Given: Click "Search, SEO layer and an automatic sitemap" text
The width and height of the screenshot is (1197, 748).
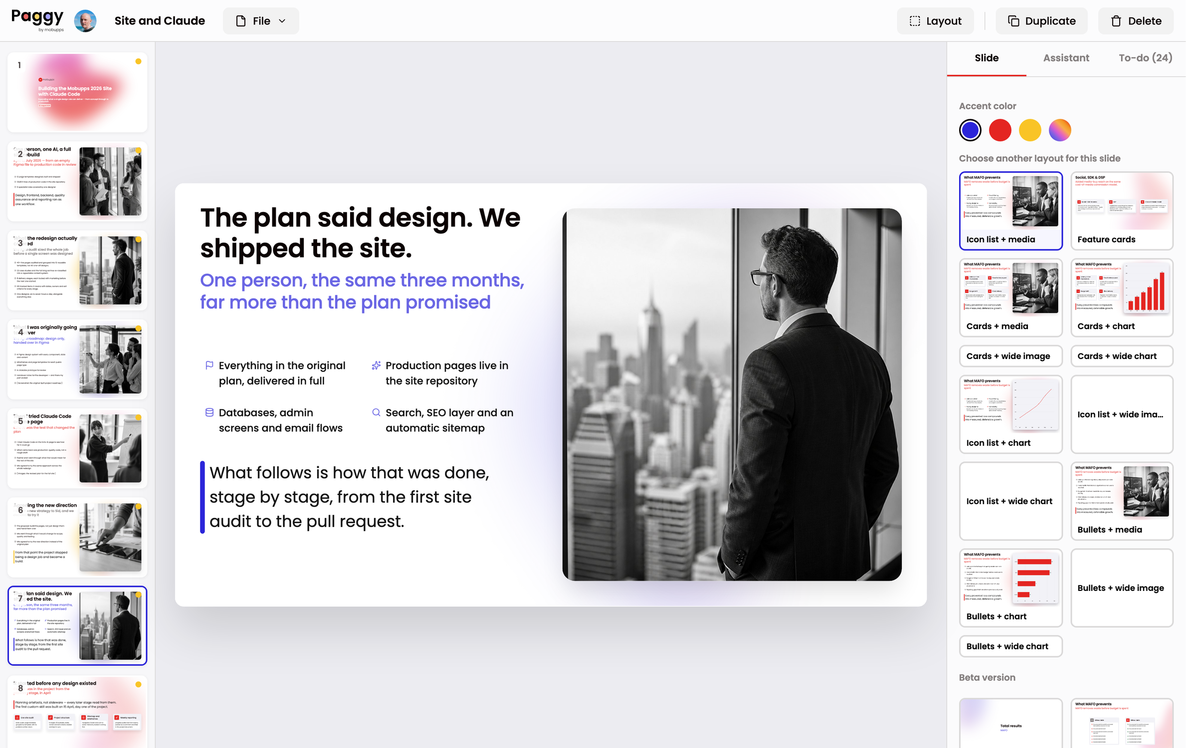Looking at the screenshot, I should 449,420.
